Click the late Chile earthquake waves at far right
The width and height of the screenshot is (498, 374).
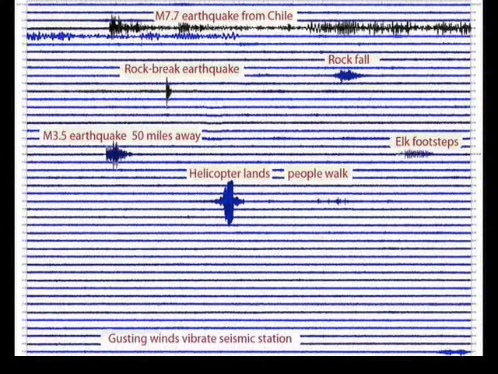[x=451, y=29]
